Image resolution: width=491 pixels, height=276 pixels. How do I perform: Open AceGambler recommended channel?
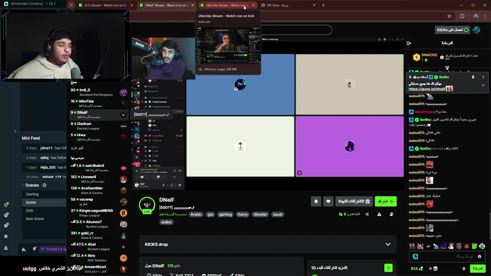99,190
